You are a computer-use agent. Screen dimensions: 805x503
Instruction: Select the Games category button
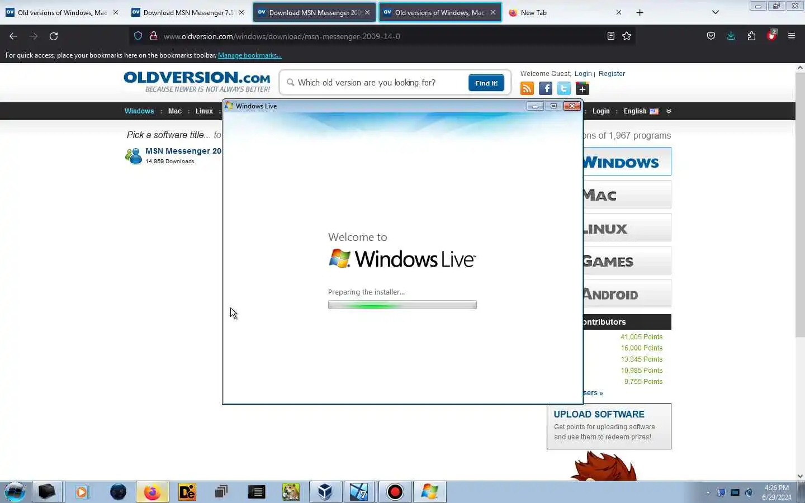(627, 260)
